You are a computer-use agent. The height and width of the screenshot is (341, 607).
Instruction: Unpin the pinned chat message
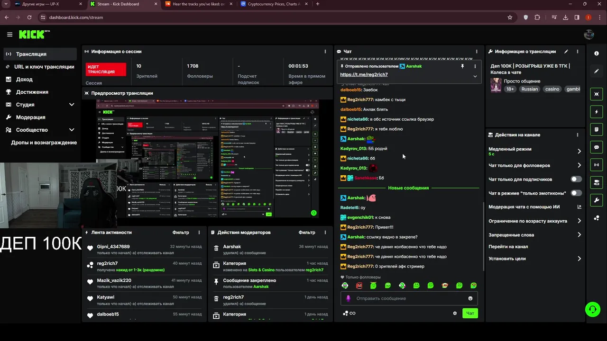(462, 66)
